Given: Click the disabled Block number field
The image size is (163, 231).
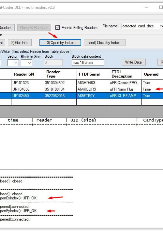Looking at the screenshot, I should point(53,63).
